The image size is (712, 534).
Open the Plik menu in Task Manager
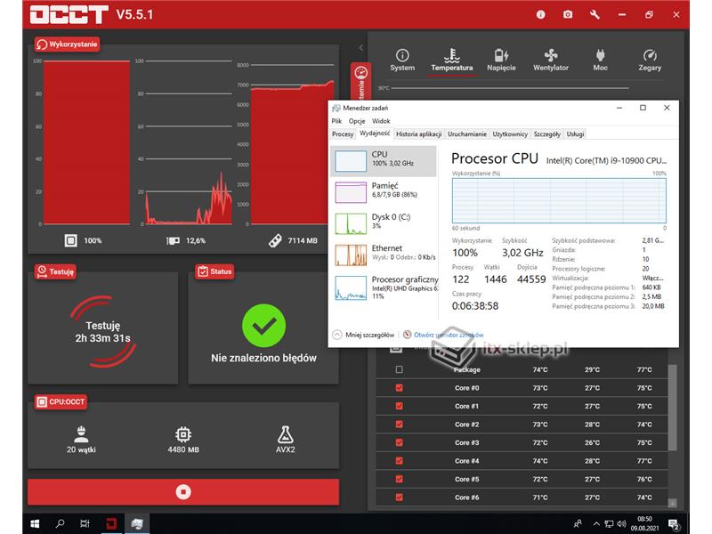[x=336, y=121]
